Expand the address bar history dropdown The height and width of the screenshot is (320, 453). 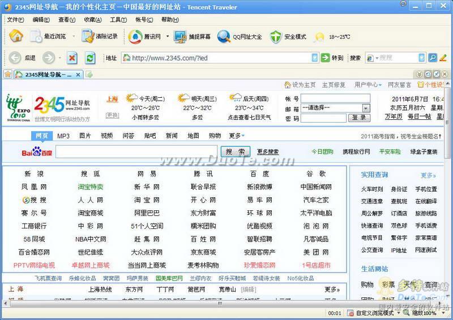click(x=315, y=58)
